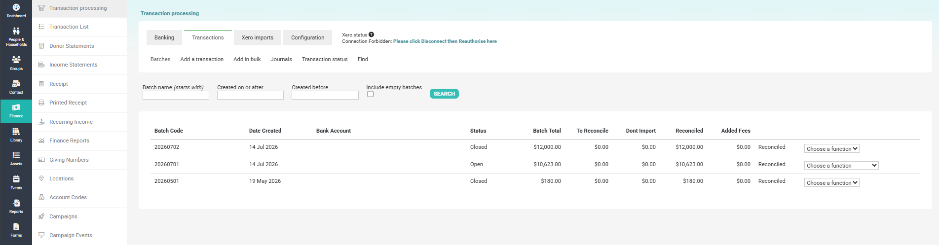Click batch code 20260501

coord(167,181)
